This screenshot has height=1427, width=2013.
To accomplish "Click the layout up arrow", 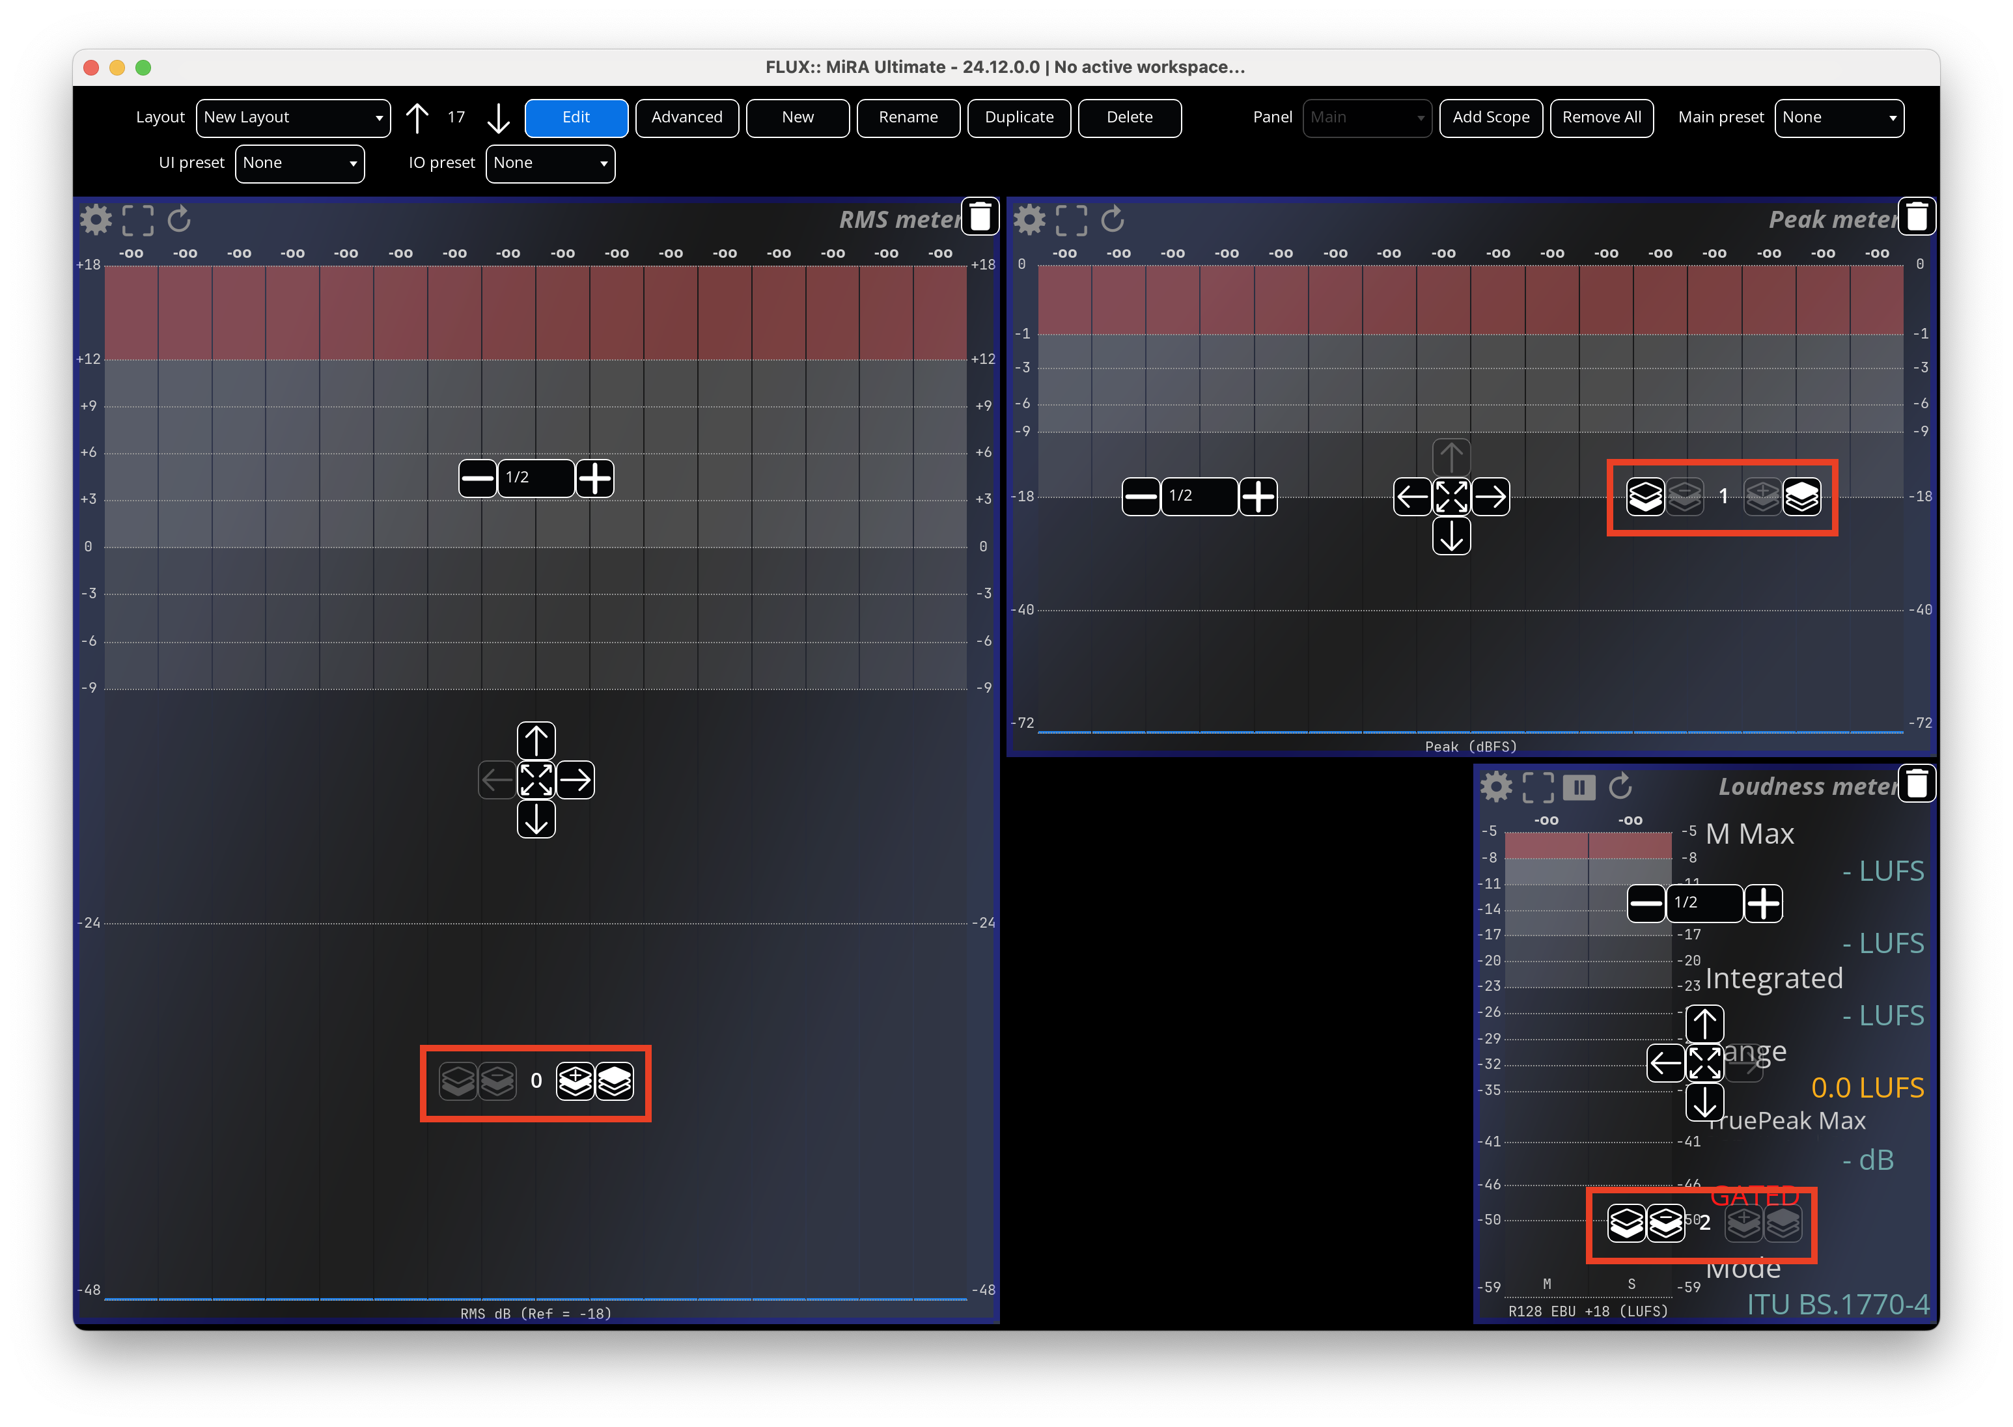I will click(417, 118).
